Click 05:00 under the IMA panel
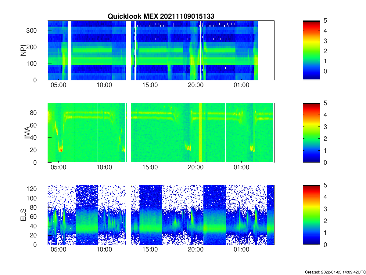 58,167
